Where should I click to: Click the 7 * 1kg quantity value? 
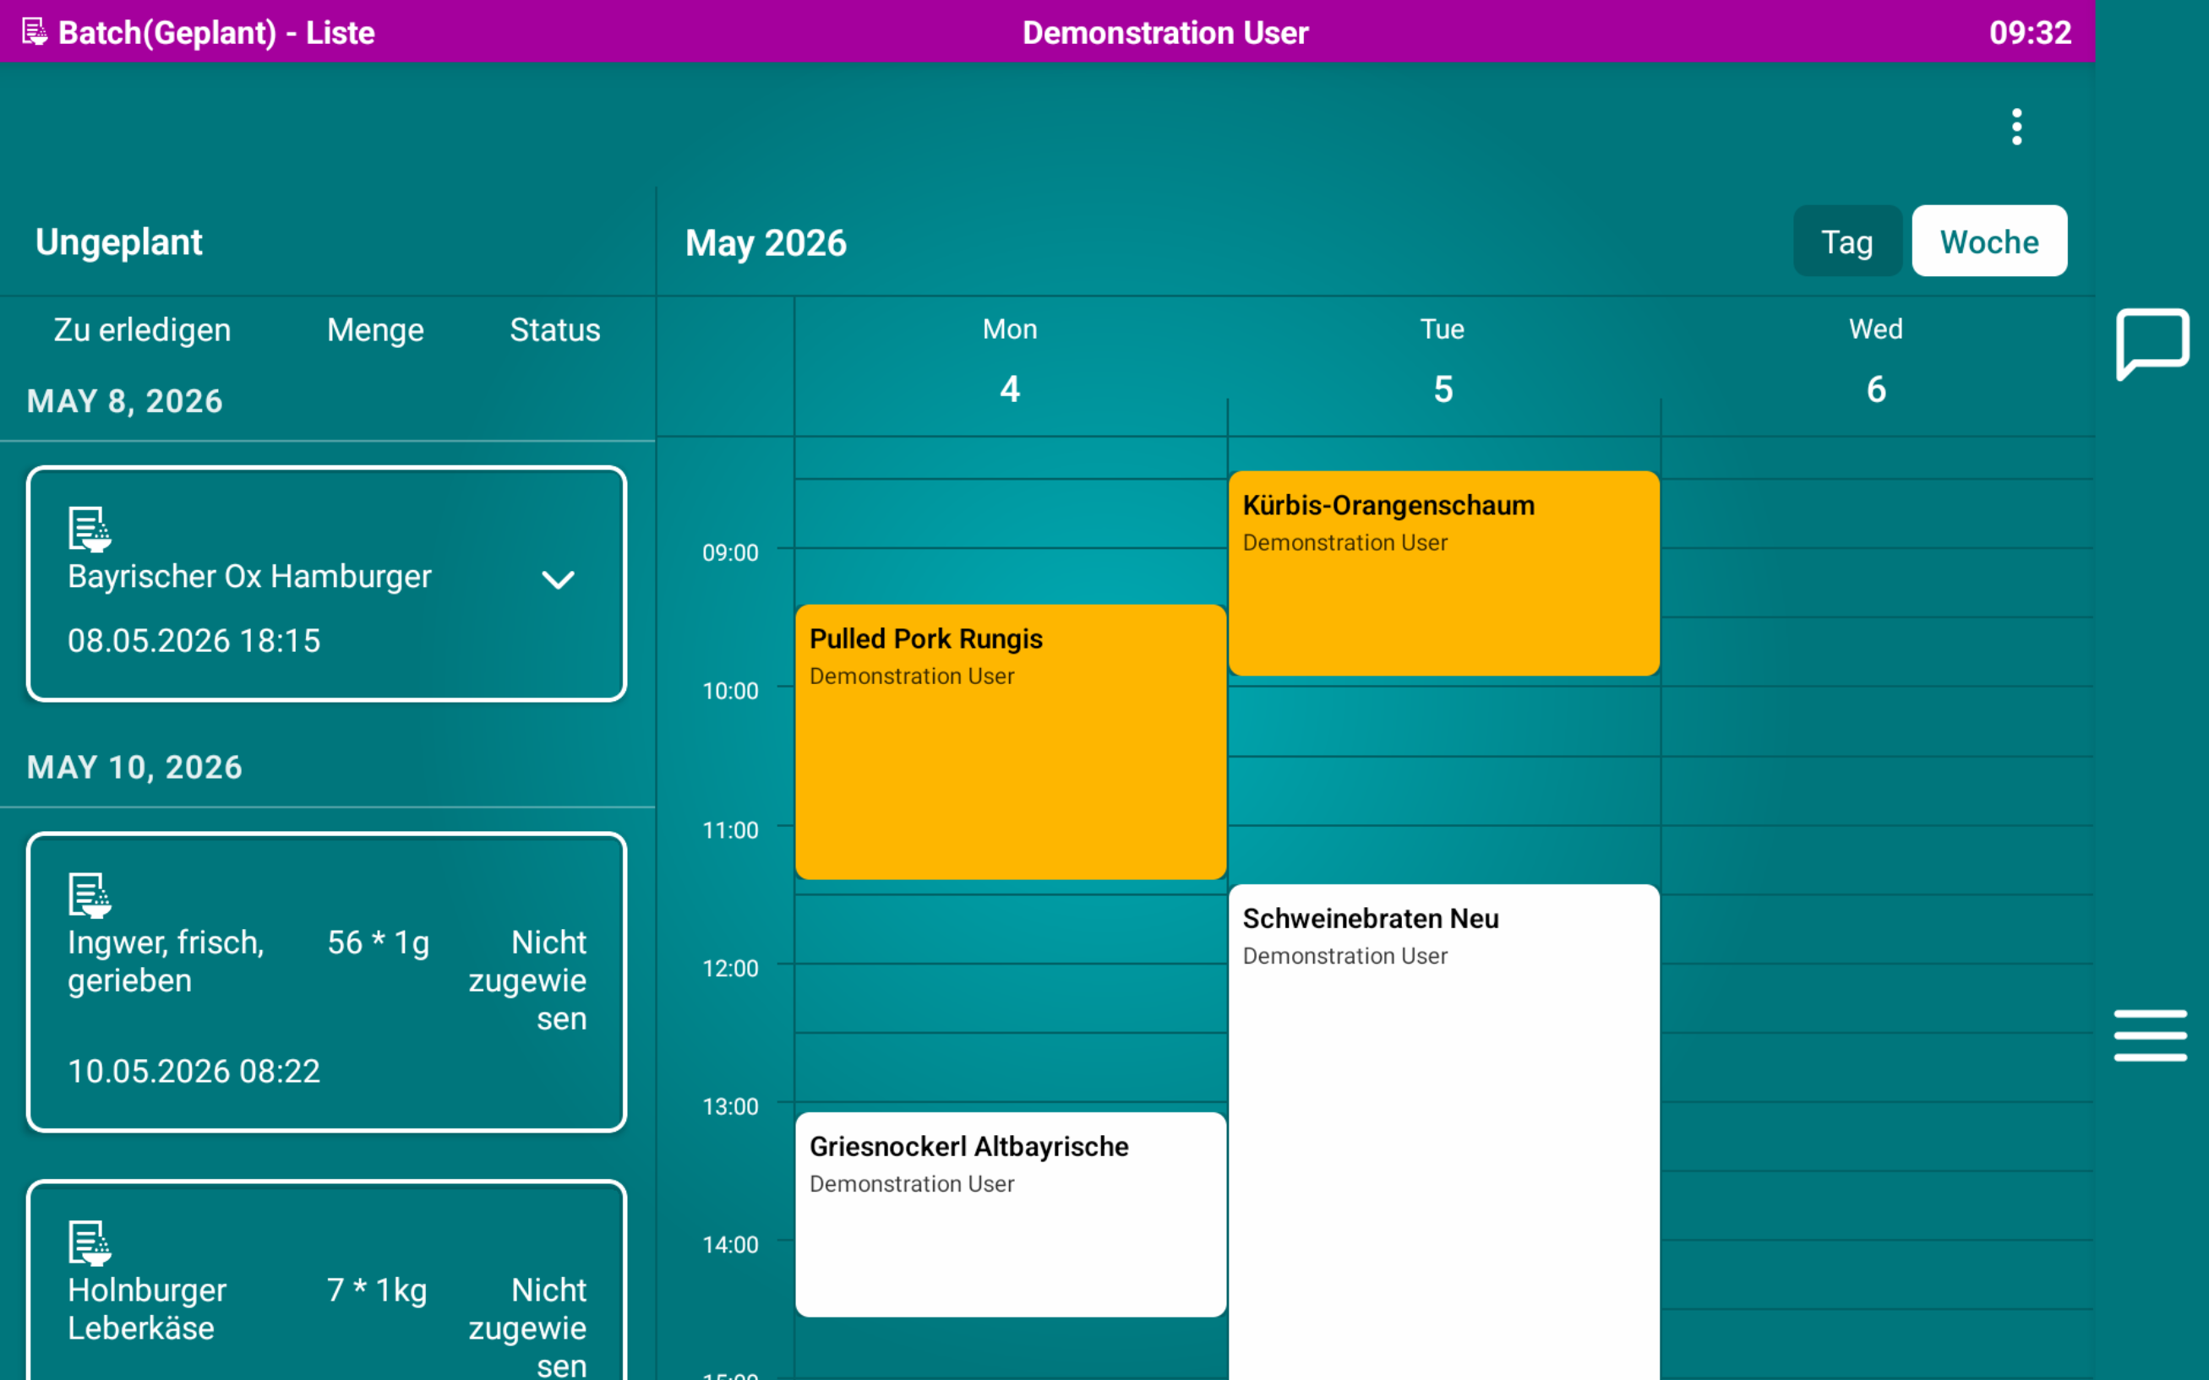(376, 1290)
